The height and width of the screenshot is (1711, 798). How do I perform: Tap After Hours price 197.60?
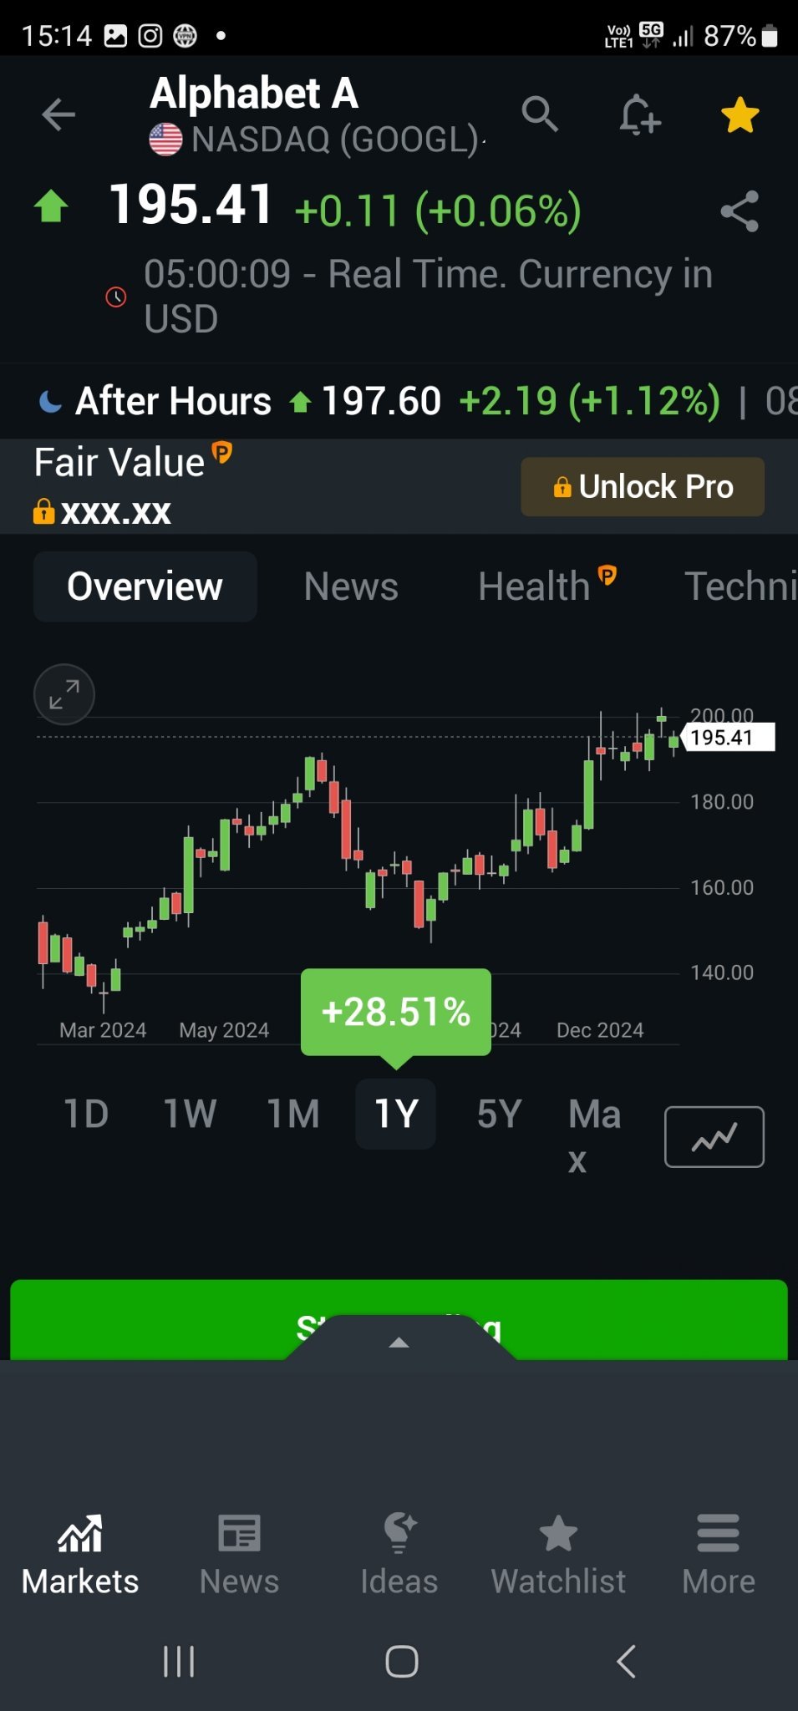click(x=381, y=401)
